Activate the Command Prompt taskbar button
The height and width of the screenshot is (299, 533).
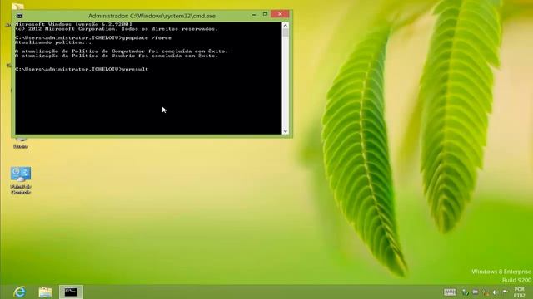pyautogui.click(x=71, y=292)
